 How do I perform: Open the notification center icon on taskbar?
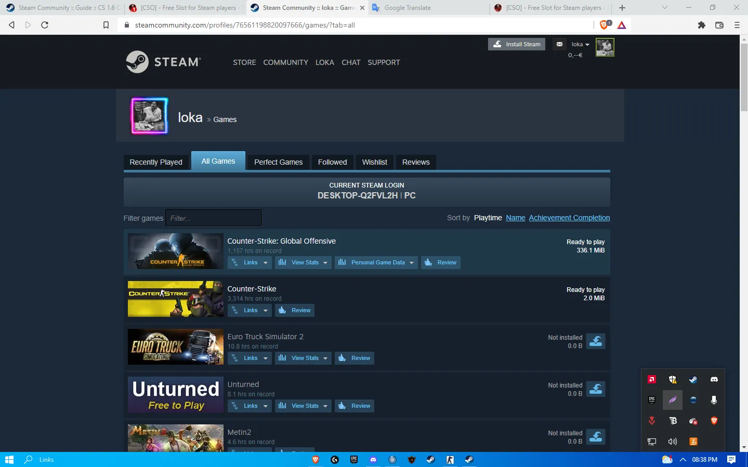pos(731,460)
